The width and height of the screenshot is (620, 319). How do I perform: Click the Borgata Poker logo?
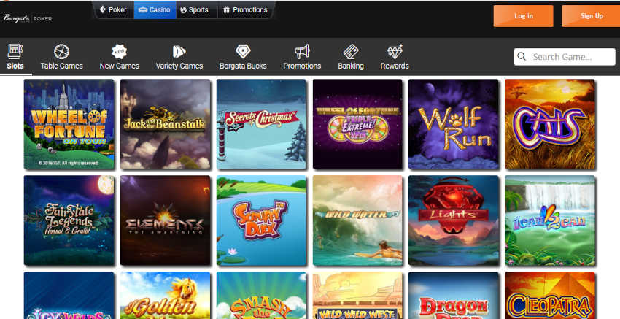[28, 18]
